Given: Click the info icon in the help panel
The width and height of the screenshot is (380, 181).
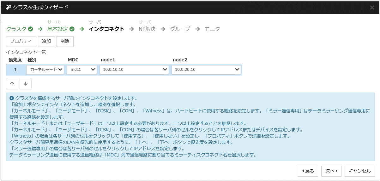Looking at the screenshot, I should click(12, 98).
